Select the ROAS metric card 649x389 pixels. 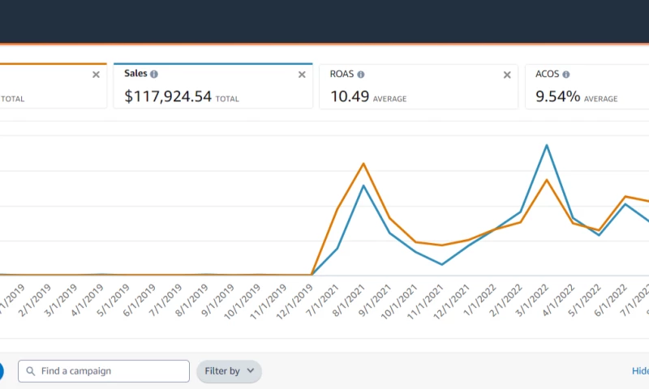coord(418,86)
